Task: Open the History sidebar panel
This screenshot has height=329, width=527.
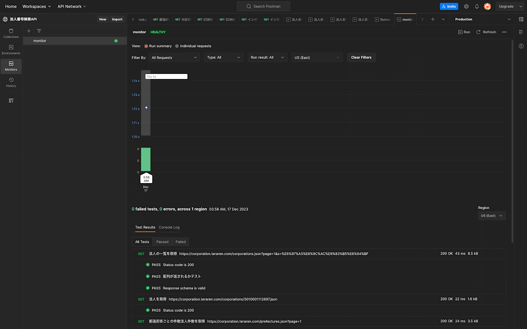Action: [11, 82]
